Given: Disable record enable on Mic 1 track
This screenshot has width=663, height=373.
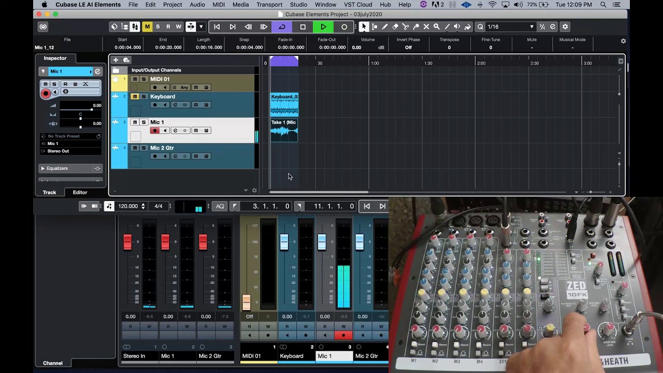Looking at the screenshot, I should click(154, 131).
